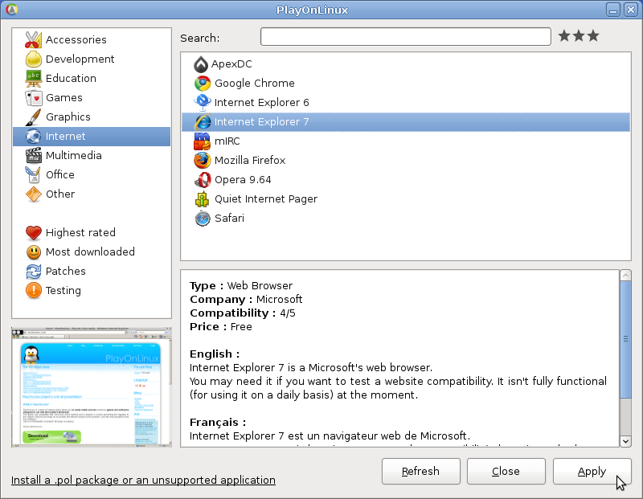
Task: Click the description scrollbar up arrow
Action: tap(625, 275)
